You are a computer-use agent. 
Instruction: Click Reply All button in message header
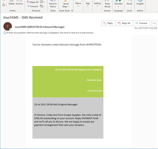click(x=124, y=23)
